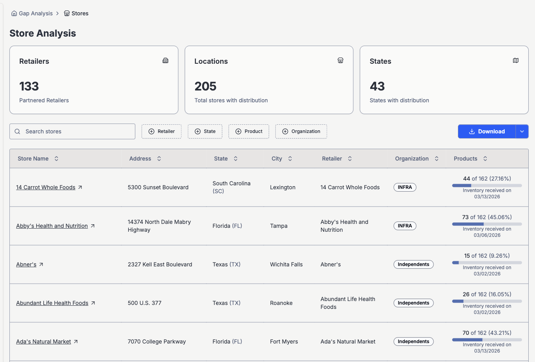Open external link arrow for Abby's Health and Nutrition
This screenshot has height=362, width=535.
[93, 226]
